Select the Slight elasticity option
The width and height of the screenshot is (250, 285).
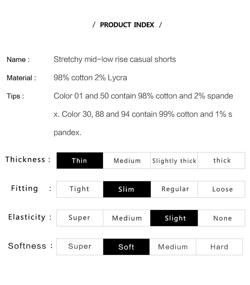(174, 218)
